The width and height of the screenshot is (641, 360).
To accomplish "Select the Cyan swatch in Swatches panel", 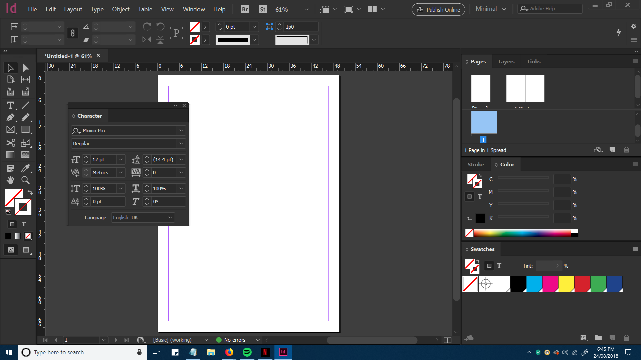I will pyautogui.click(x=534, y=284).
